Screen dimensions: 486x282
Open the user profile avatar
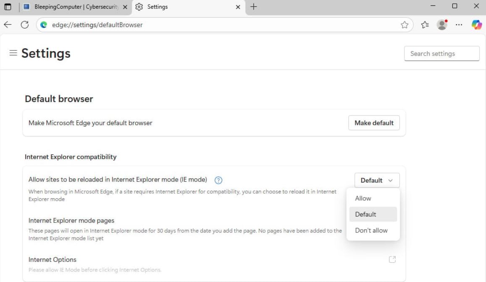(x=441, y=25)
